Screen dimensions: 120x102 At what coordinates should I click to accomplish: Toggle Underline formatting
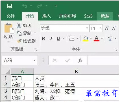(x=58, y=38)
